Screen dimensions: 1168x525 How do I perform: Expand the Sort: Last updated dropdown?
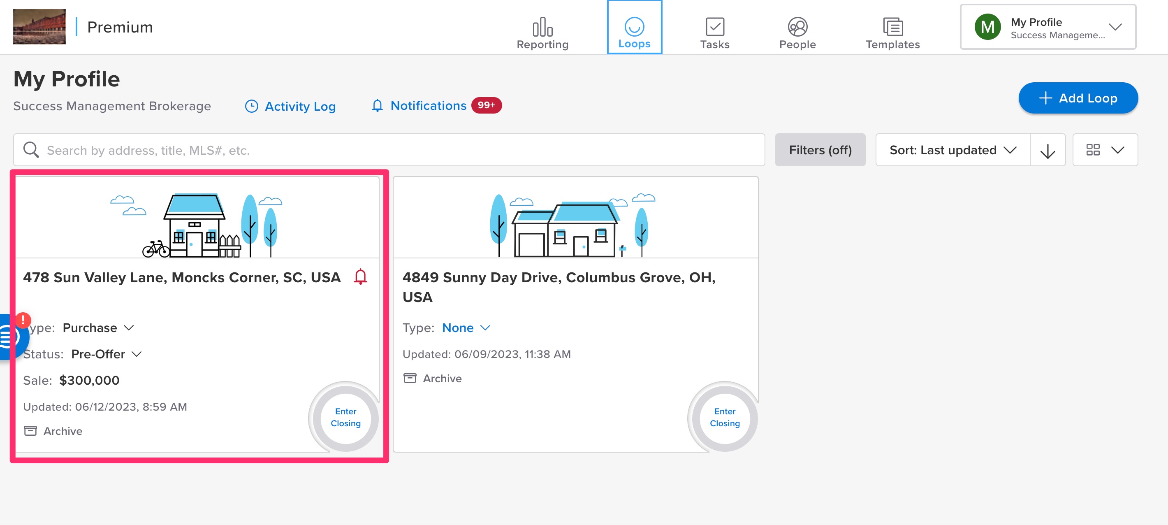(952, 150)
